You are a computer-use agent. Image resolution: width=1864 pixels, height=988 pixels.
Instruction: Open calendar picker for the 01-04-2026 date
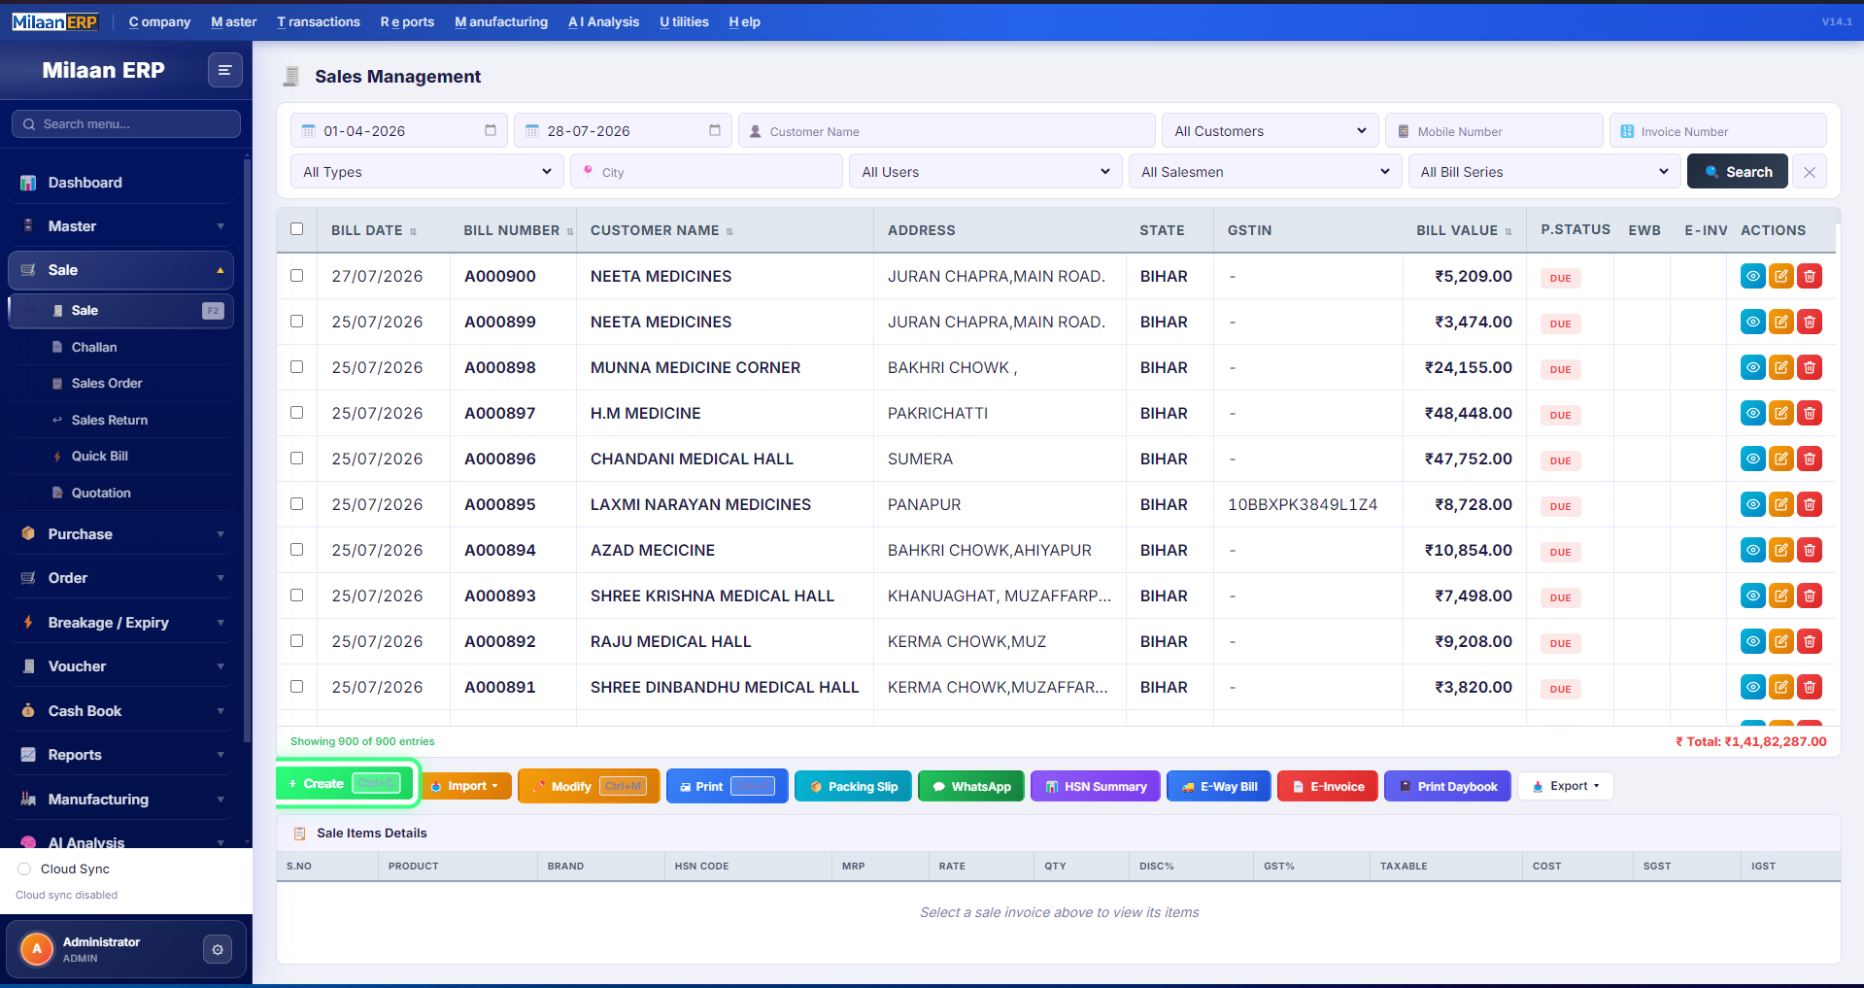pos(491,130)
